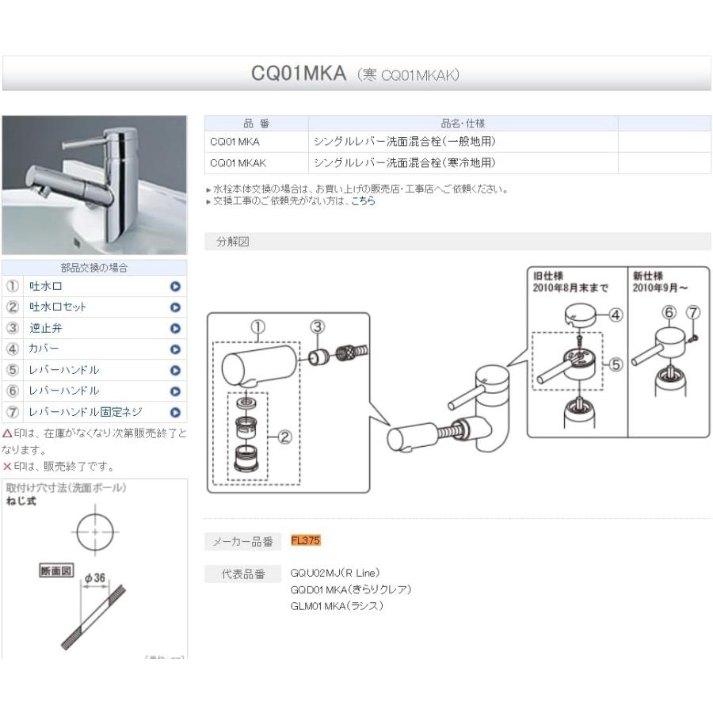This screenshot has height=713, width=713.
Task: Click the 旧仕様 2010年8月末まで diagram label
Action: pos(569,281)
